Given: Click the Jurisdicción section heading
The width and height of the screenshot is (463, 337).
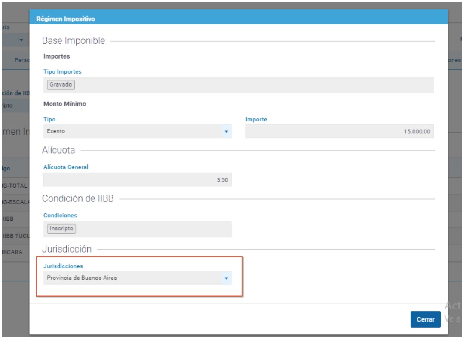Looking at the screenshot, I should (x=67, y=249).
